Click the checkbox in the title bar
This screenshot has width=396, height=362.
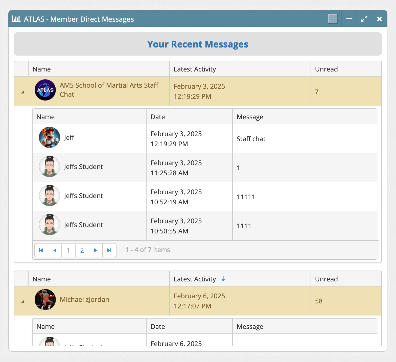(332, 18)
